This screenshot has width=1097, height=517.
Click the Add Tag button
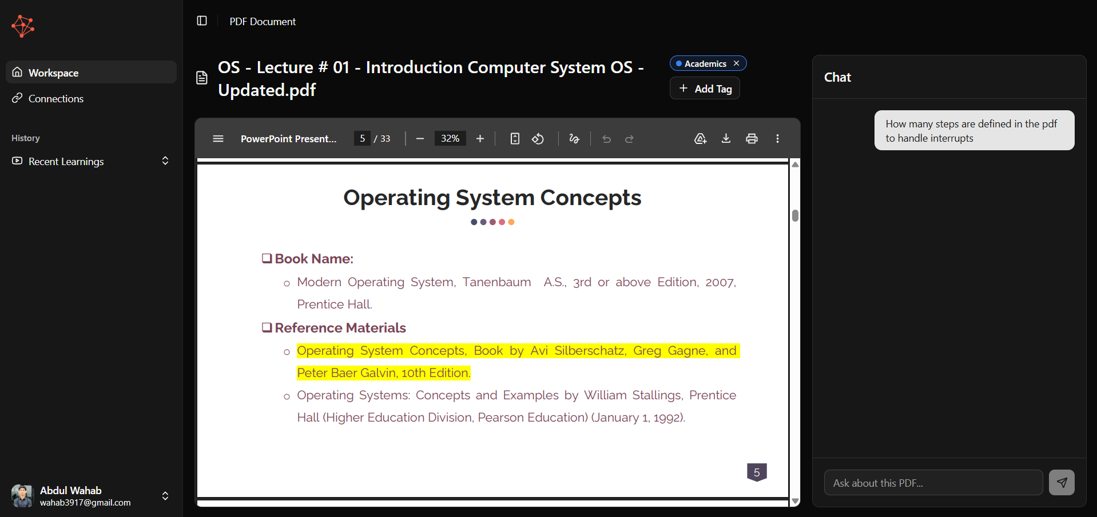coord(705,89)
